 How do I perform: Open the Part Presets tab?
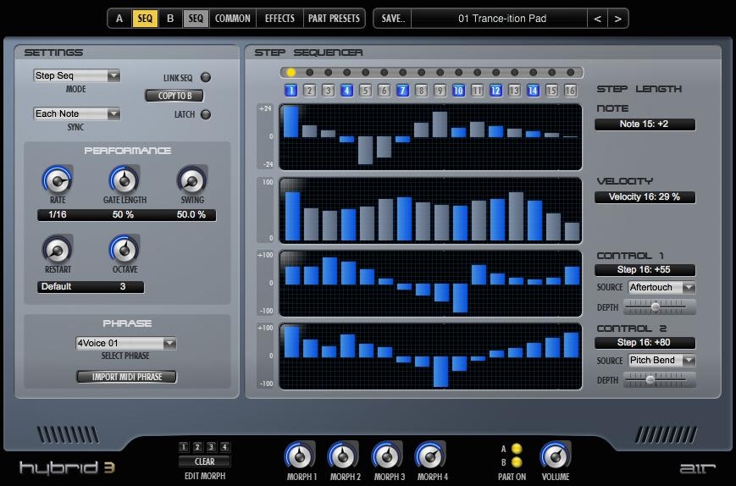click(x=334, y=18)
